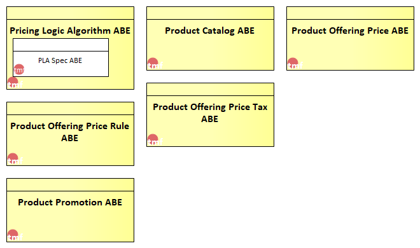
Task: Click tmf icon in Product Offering Price Rule ABE
Action: point(15,159)
